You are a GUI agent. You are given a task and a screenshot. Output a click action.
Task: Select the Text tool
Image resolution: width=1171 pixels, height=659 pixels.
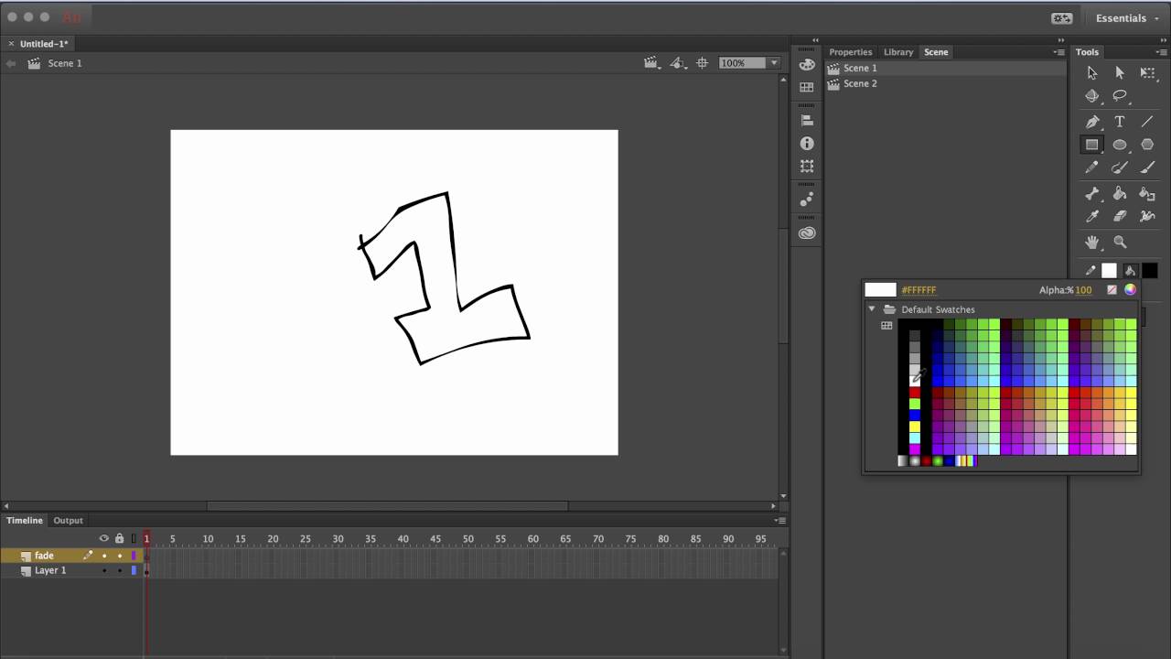click(1120, 122)
